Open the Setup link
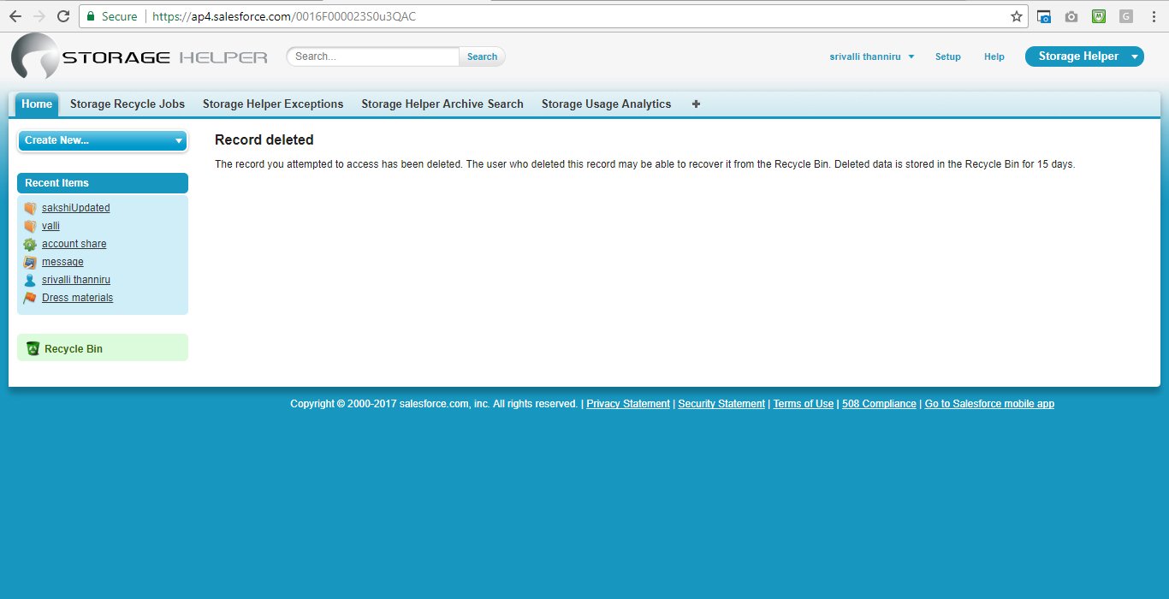 pyautogui.click(x=948, y=56)
